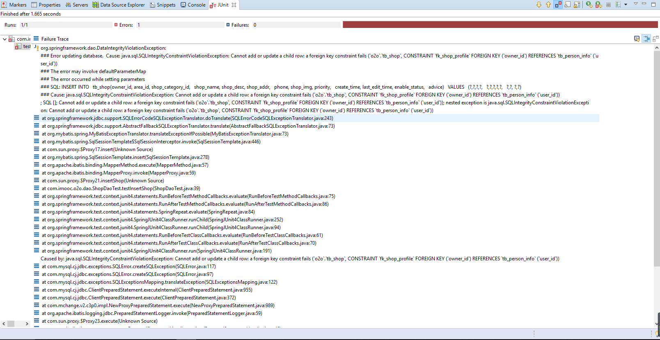660x340 pixels.
Task: Open Test Run History dropdown arrow
Action: pyautogui.click(x=626, y=5)
